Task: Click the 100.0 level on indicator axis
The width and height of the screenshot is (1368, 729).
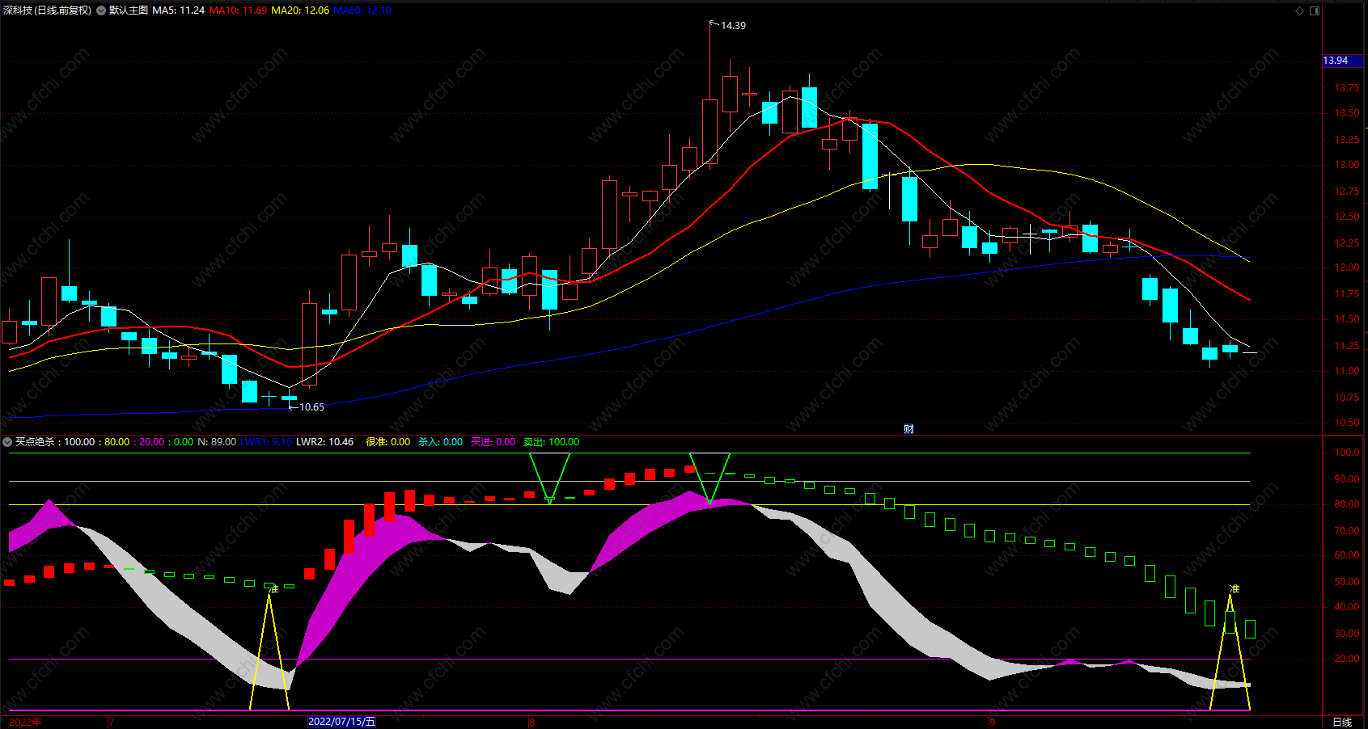Action: tap(1347, 453)
